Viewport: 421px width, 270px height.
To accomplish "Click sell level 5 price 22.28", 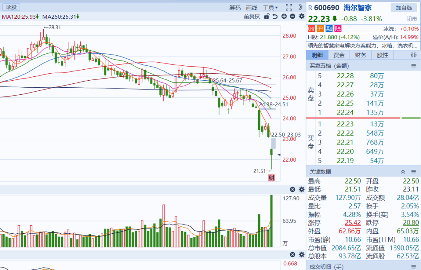I will click(x=345, y=76).
